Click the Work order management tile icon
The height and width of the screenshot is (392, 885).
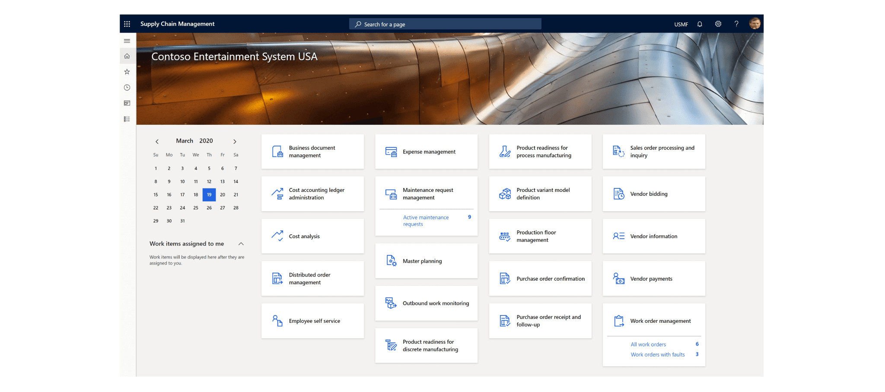coord(619,321)
